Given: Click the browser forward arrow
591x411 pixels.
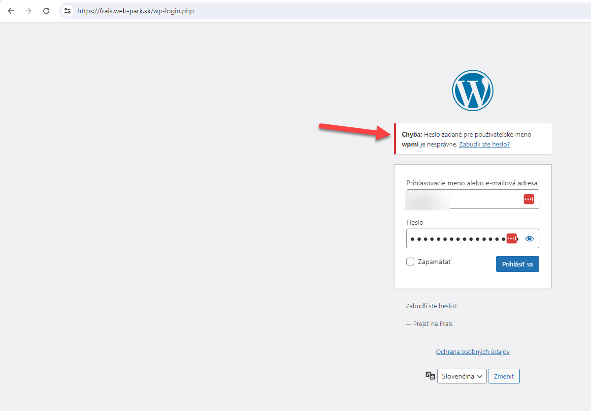Looking at the screenshot, I should pyautogui.click(x=29, y=11).
